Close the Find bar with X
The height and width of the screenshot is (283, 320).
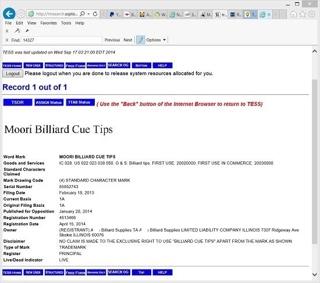(x=7, y=40)
